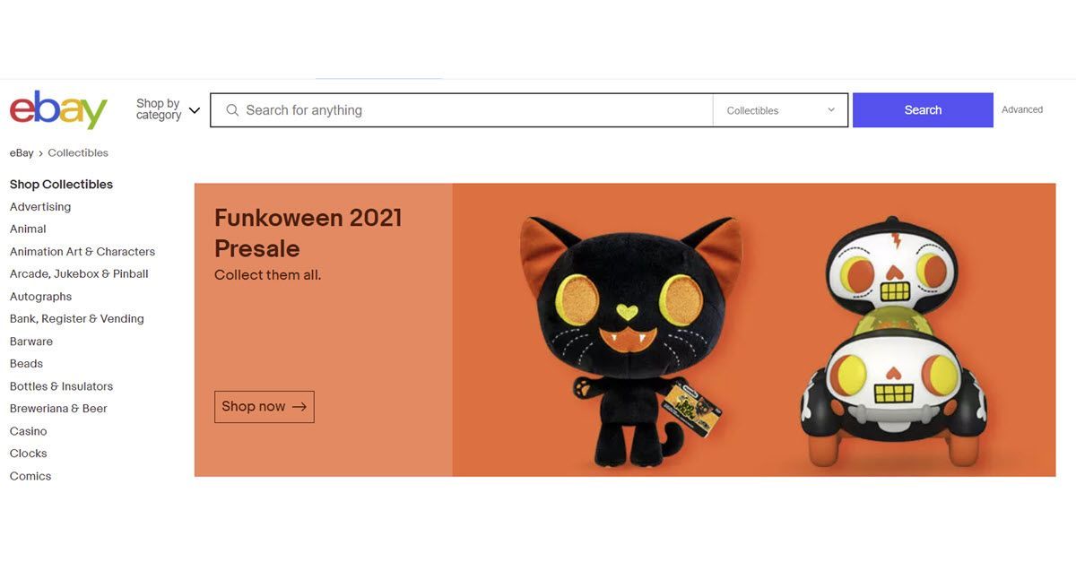Image resolution: width=1076 pixels, height=562 pixels.
Task: Open the Comics category
Action: coord(30,476)
